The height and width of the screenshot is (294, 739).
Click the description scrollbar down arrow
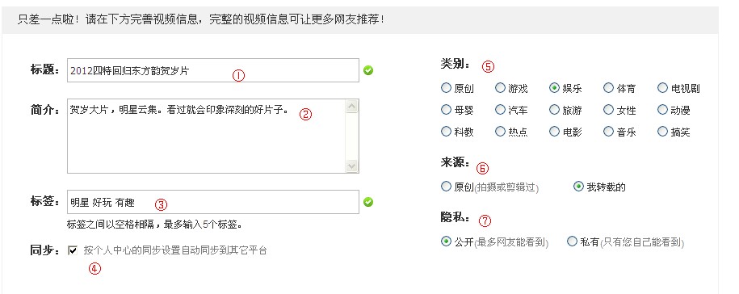[x=351, y=166]
